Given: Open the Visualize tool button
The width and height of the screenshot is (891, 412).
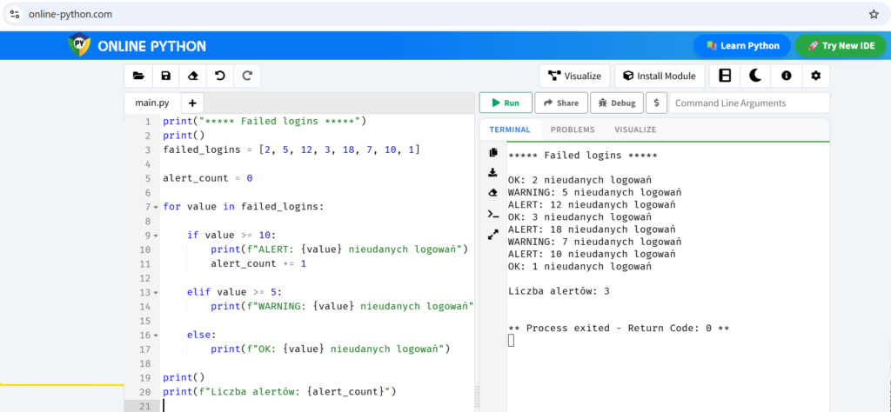Looking at the screenshot, I should (574, 76).
